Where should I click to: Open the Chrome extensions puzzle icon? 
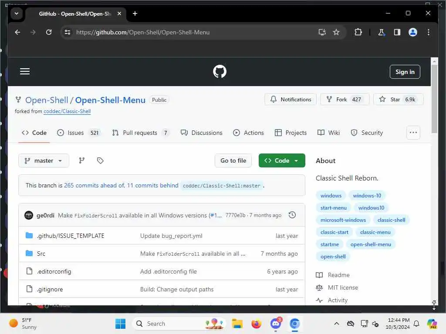tap(358, 32)
